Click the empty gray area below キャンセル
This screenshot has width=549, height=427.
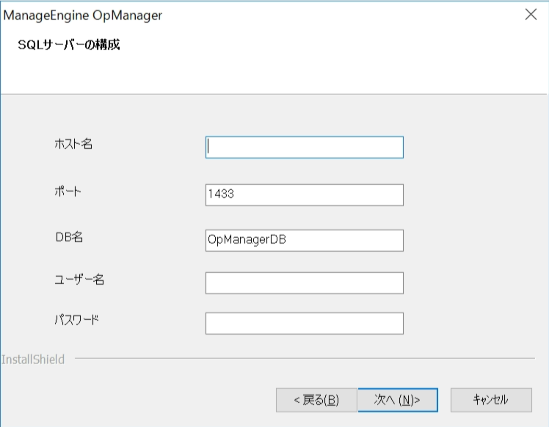490,420
